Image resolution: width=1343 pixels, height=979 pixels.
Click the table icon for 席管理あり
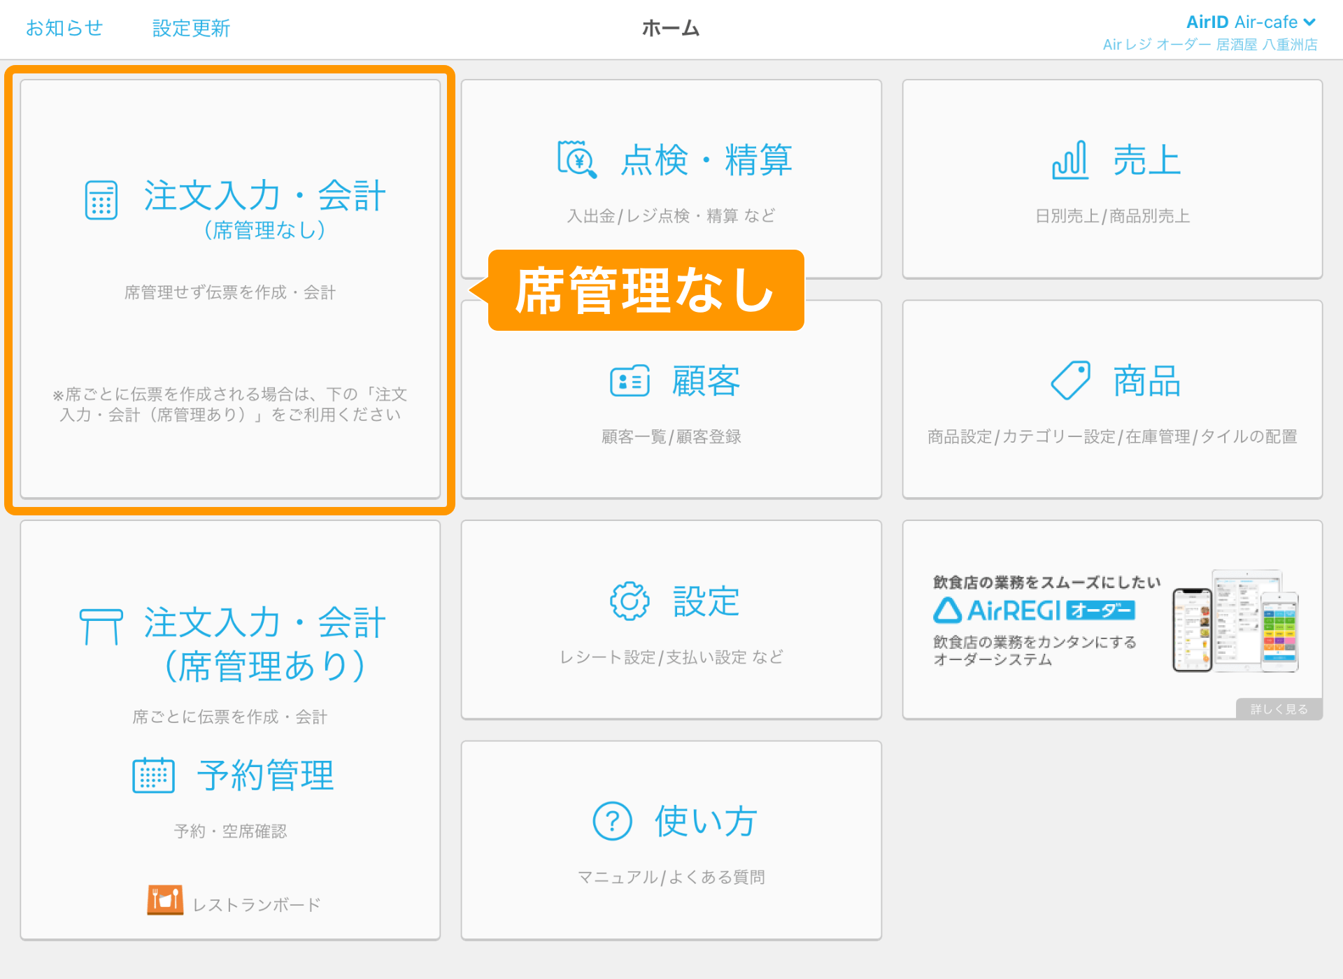pos(101,626)
